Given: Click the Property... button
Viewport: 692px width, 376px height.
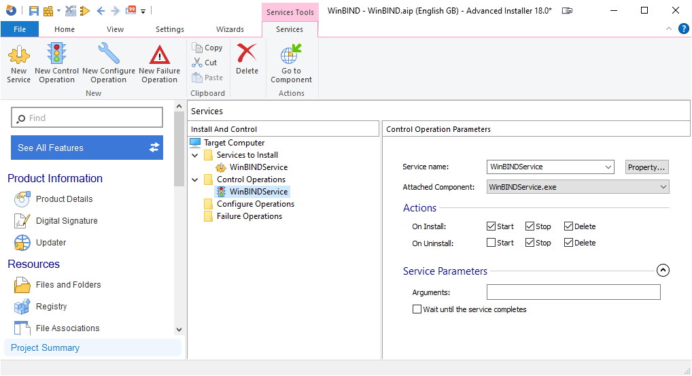Looking at the screenshot, I should [646, 167].
